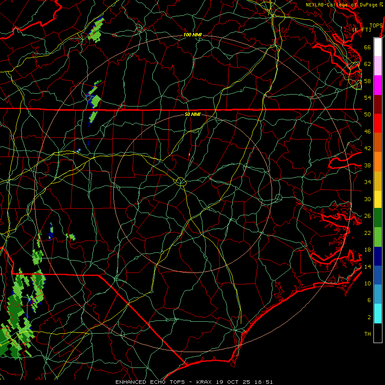This screenshot has width=385, height=385.
Task: Click the light blue 10 kft legend swatch
Action: click(x=378, y=294)
